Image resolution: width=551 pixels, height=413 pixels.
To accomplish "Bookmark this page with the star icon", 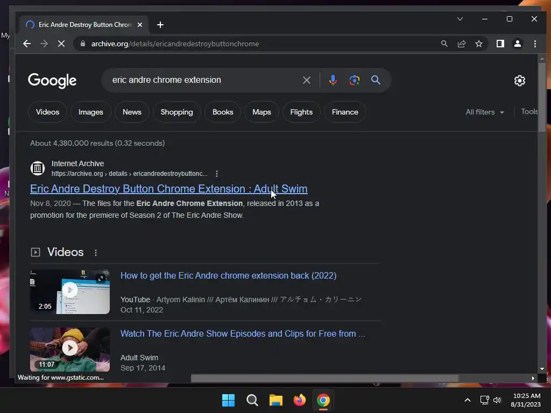I will [478, 44].
